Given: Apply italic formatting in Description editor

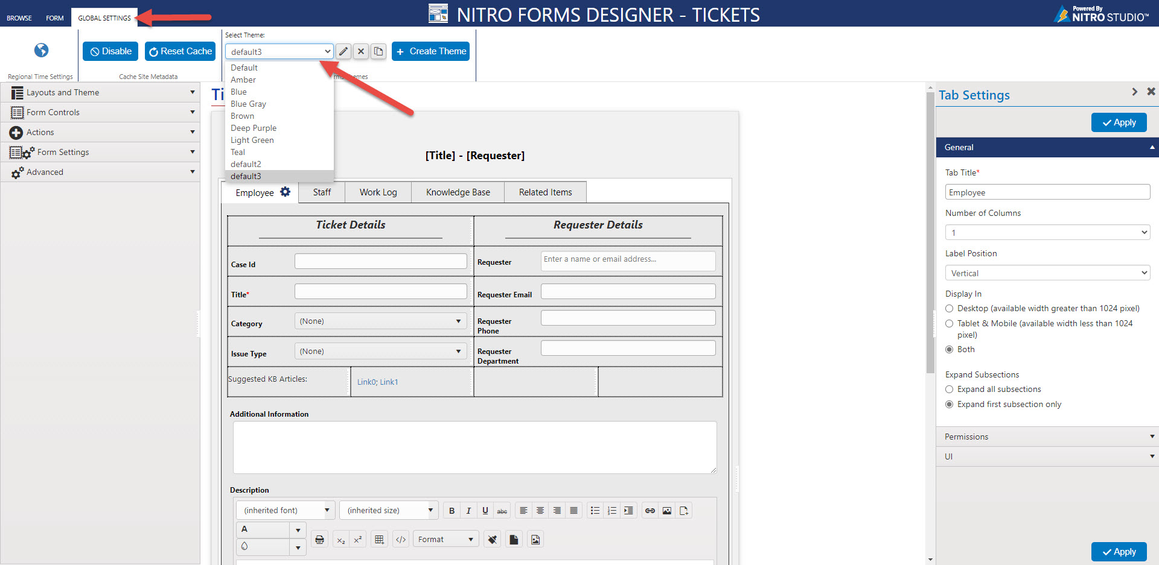Looking at the screenshot, I should pyautogui.click(x=468, y=511).
